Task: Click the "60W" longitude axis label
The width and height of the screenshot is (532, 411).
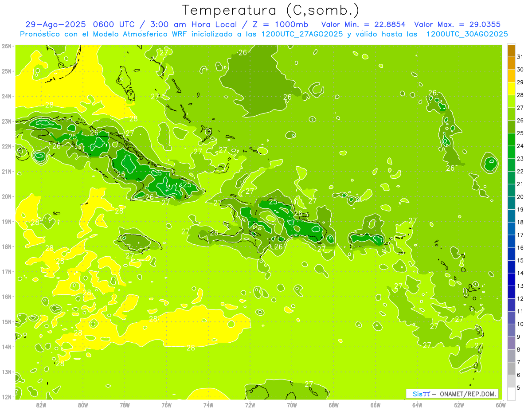Action: pos(501,405)
